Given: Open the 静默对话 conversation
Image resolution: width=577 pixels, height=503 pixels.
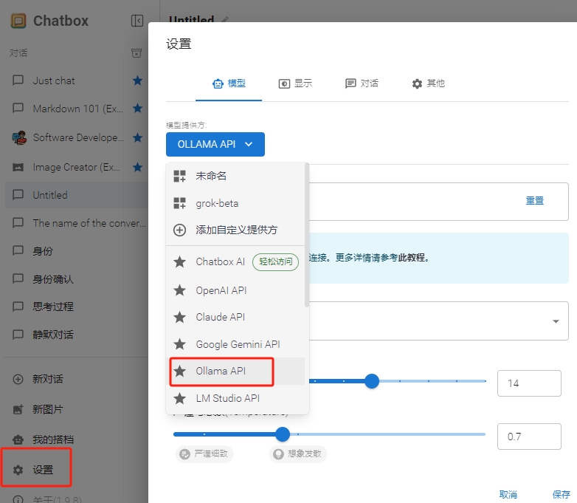Looking at the screenshot, I should [77, 335].
